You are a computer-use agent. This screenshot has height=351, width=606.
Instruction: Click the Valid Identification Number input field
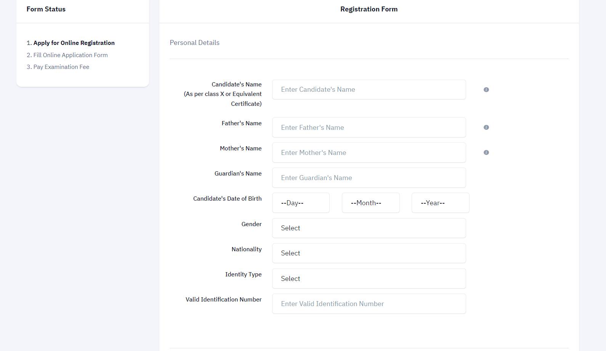click(369, 303)
